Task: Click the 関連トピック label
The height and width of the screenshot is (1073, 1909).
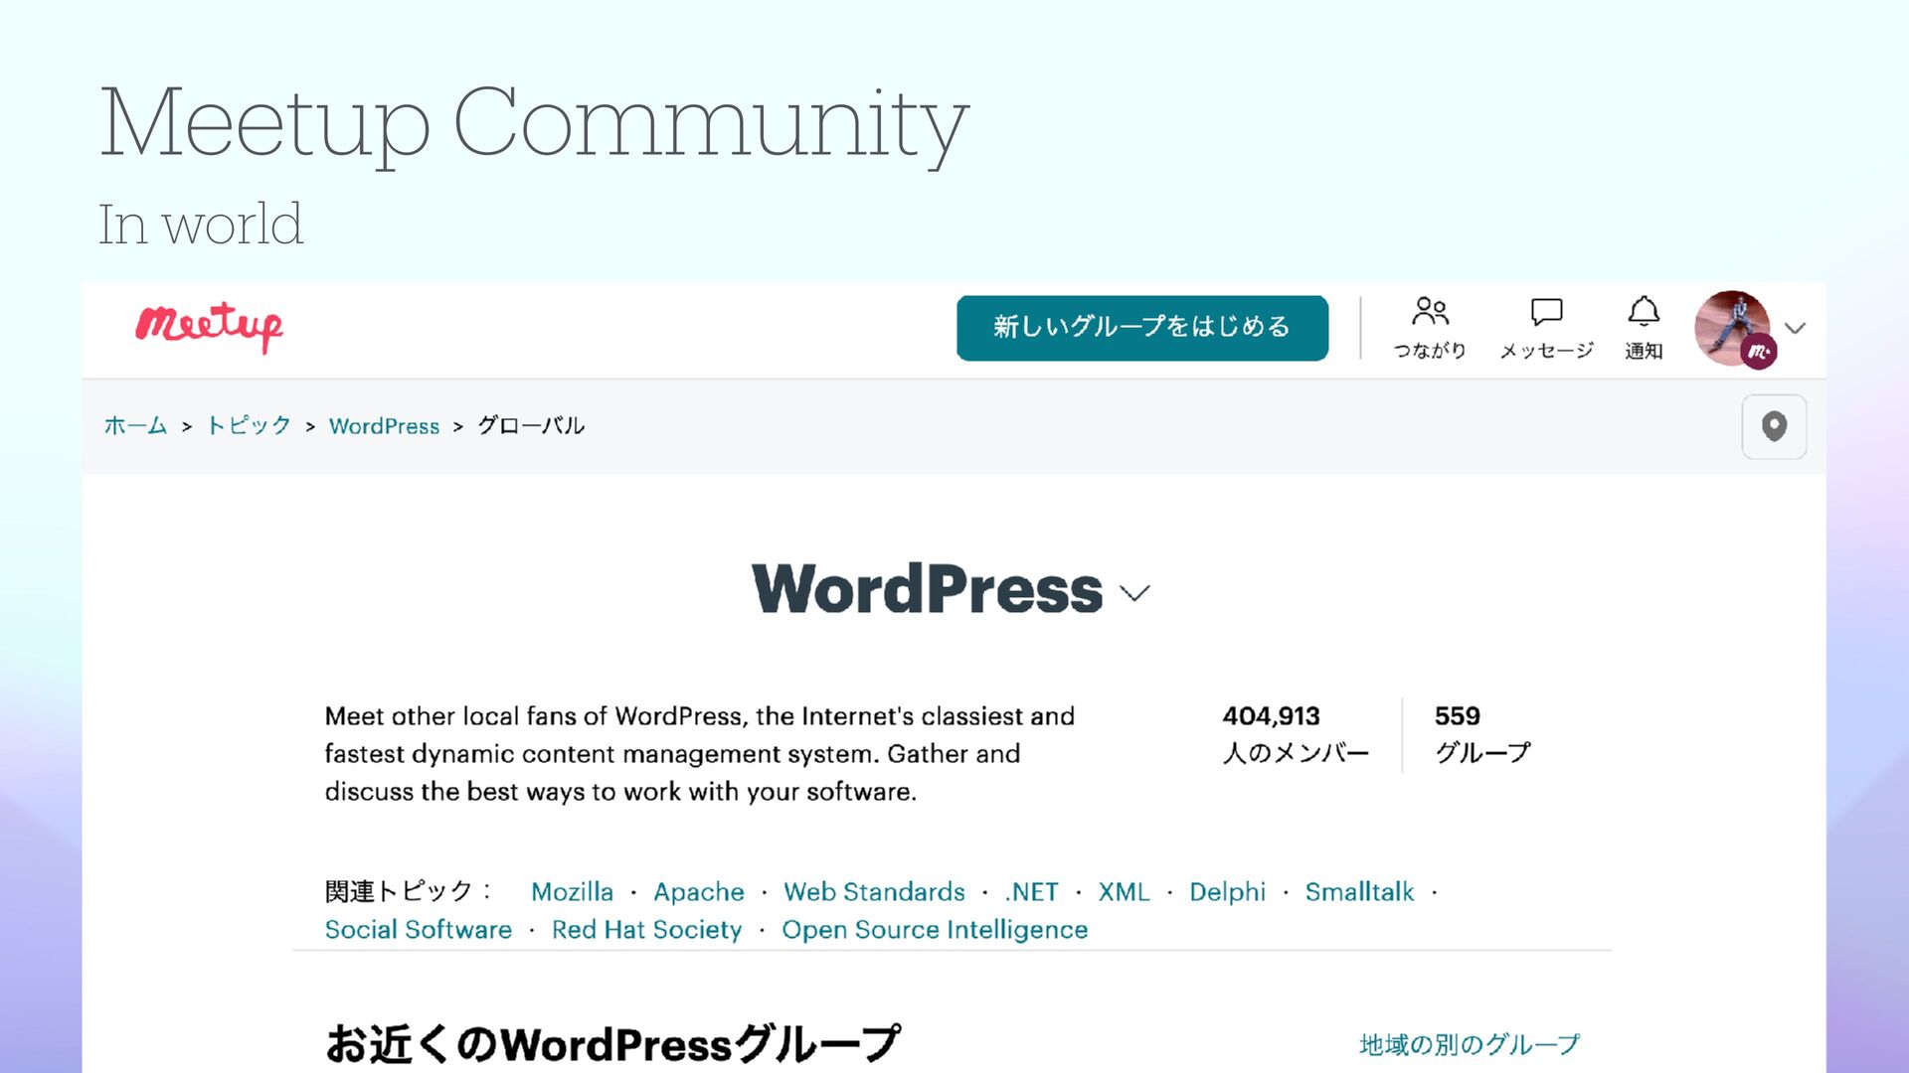Action: [x=408, y=892]
